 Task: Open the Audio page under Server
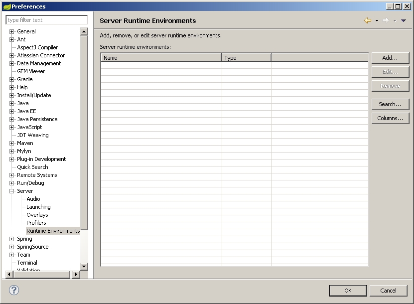[33, 199]
